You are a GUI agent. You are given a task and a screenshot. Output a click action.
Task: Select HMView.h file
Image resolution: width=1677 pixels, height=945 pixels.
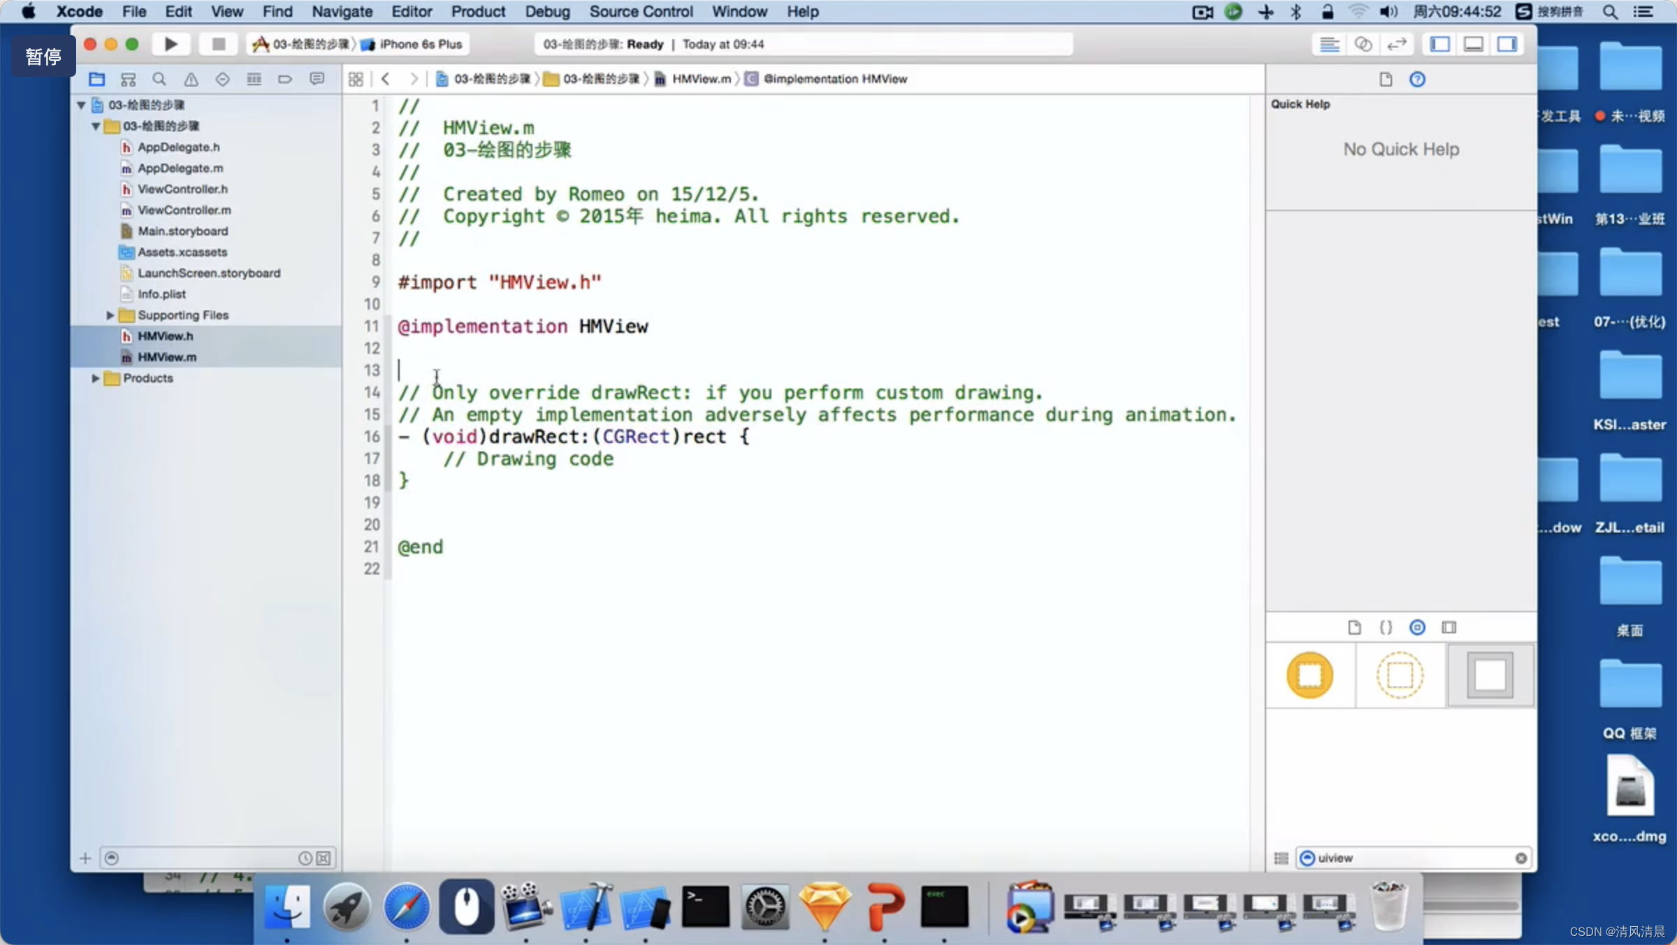[x=166, y=336]
